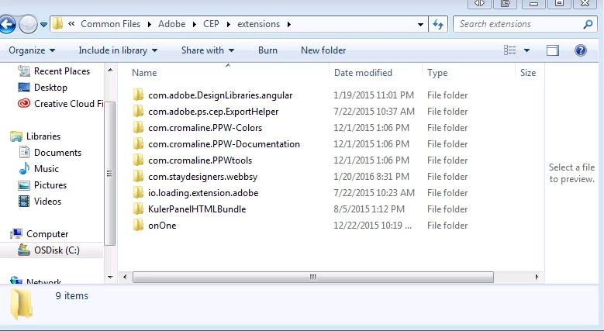Screen dimensions: 604x331
Task: Select com.cromaline.PPW-Colors folder icon
Action: click(x=138, y=128)
